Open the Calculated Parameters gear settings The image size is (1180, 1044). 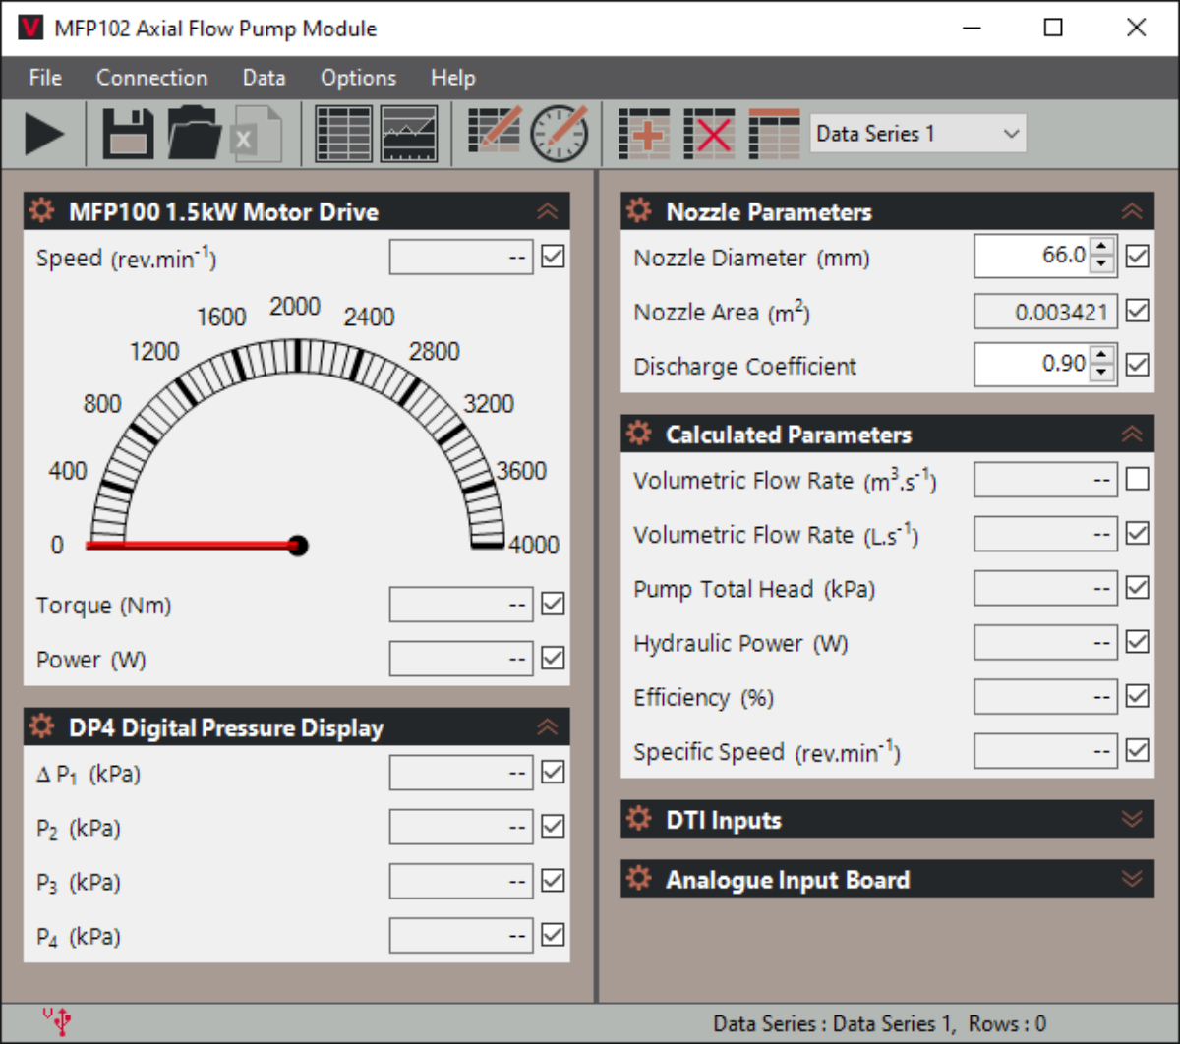(639, 434)
